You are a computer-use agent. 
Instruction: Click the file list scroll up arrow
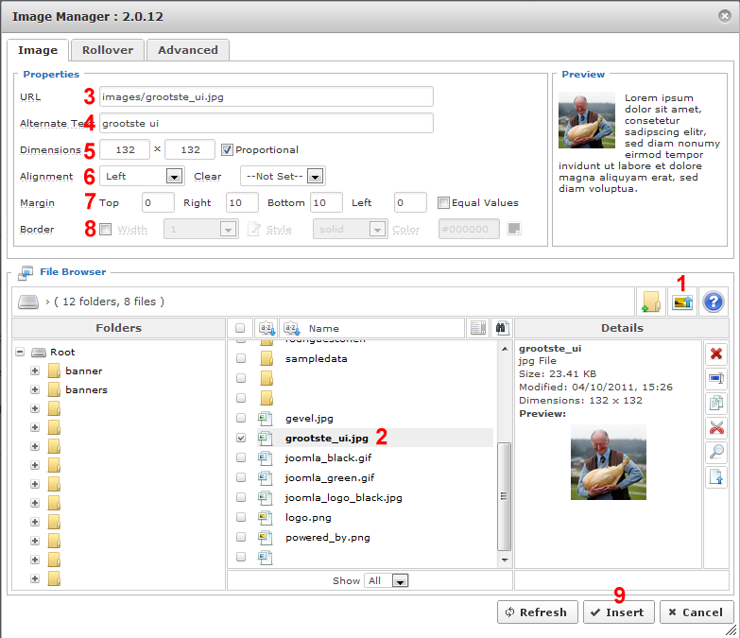(505, 349)
